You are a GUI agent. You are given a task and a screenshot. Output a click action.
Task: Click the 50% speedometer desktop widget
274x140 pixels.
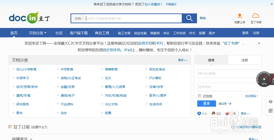pyautogui.click(x=264, y=79)
